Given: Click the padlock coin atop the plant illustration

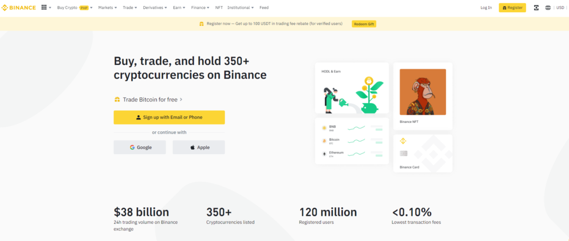Looking at the screenshot, I should click(369, 80).
